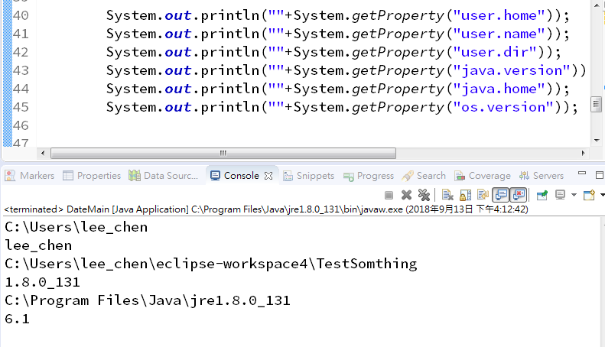Click line number 40 in the editor gutter
Viewport: 605px width, 347px height.
coord(21,15)
